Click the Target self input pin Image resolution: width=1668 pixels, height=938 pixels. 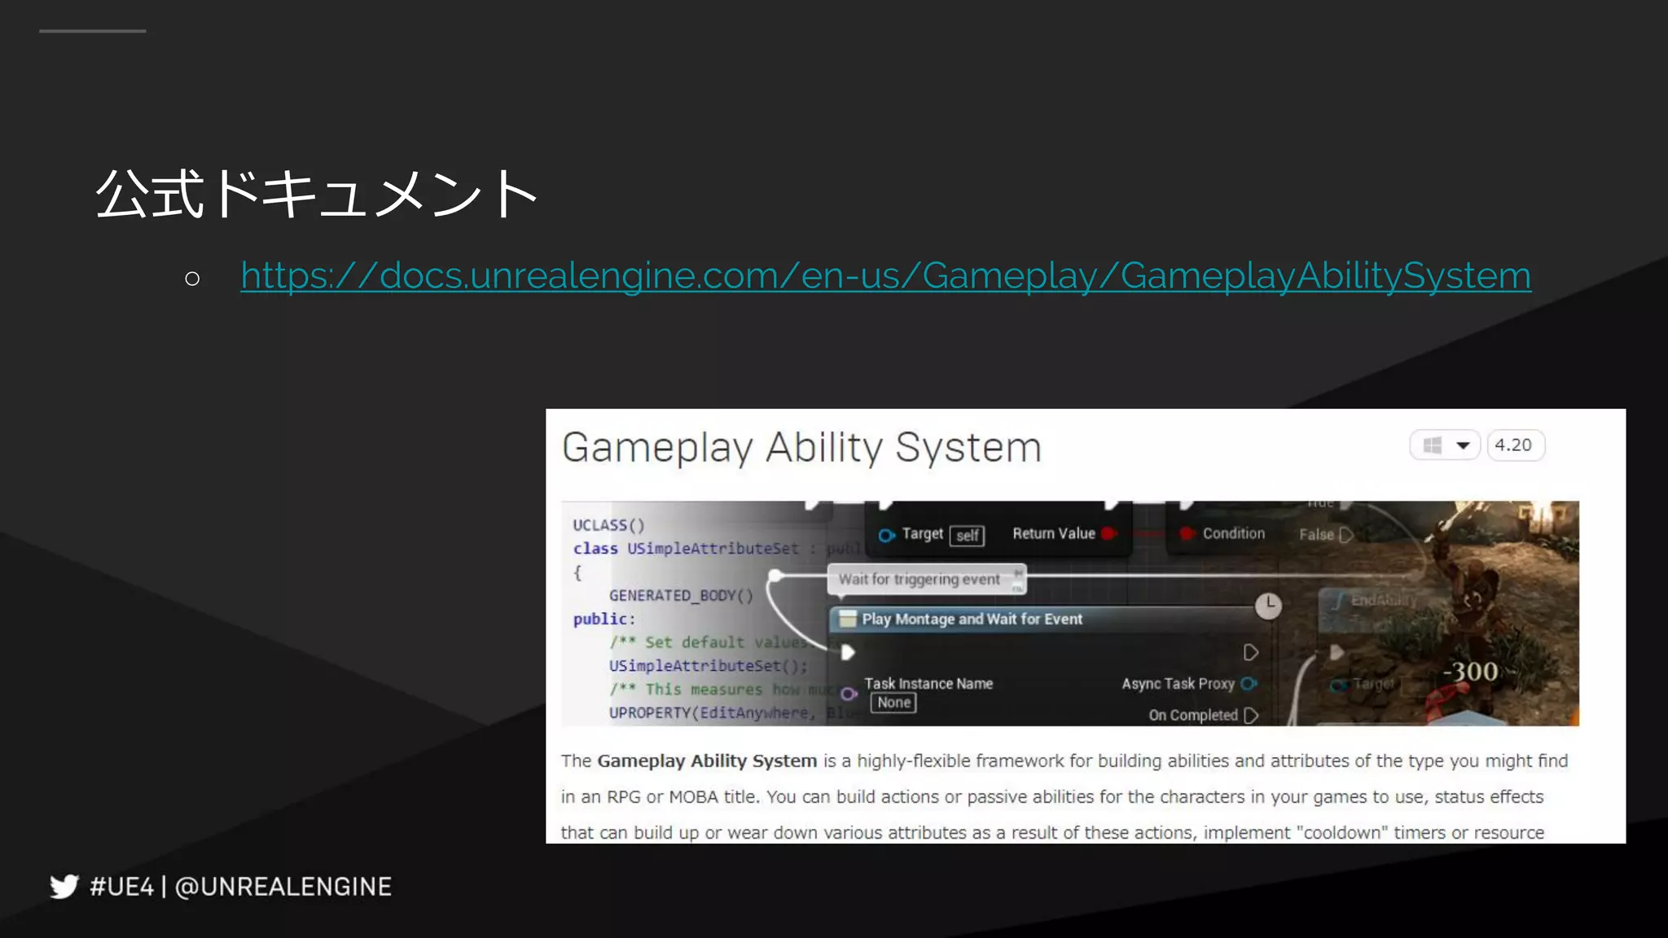point(886,535)
